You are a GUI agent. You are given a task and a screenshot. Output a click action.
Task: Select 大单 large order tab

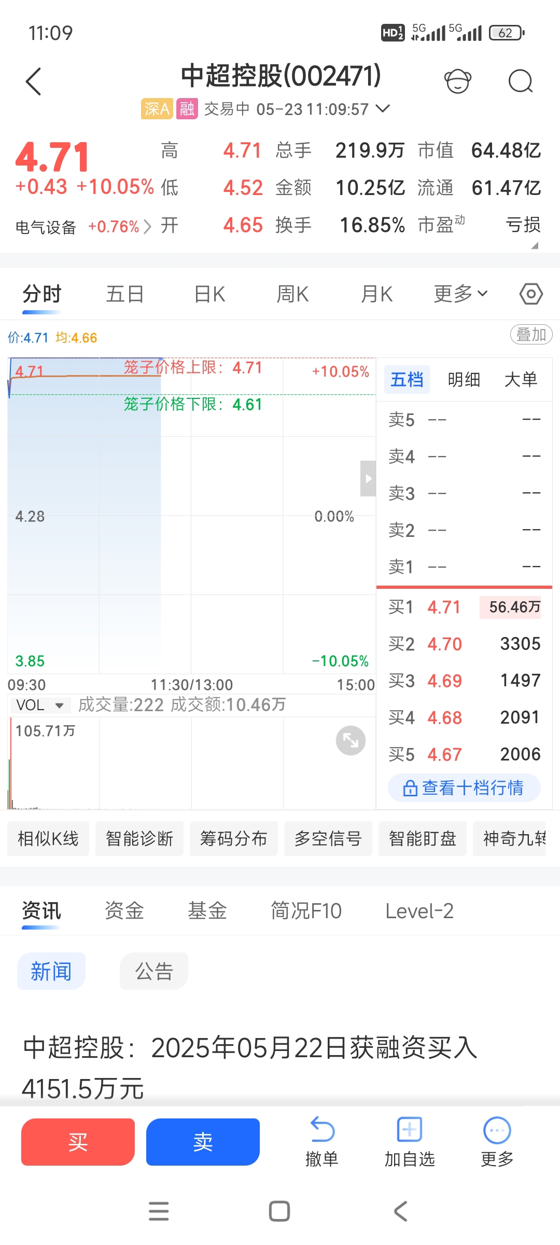(x=521, y=380)
